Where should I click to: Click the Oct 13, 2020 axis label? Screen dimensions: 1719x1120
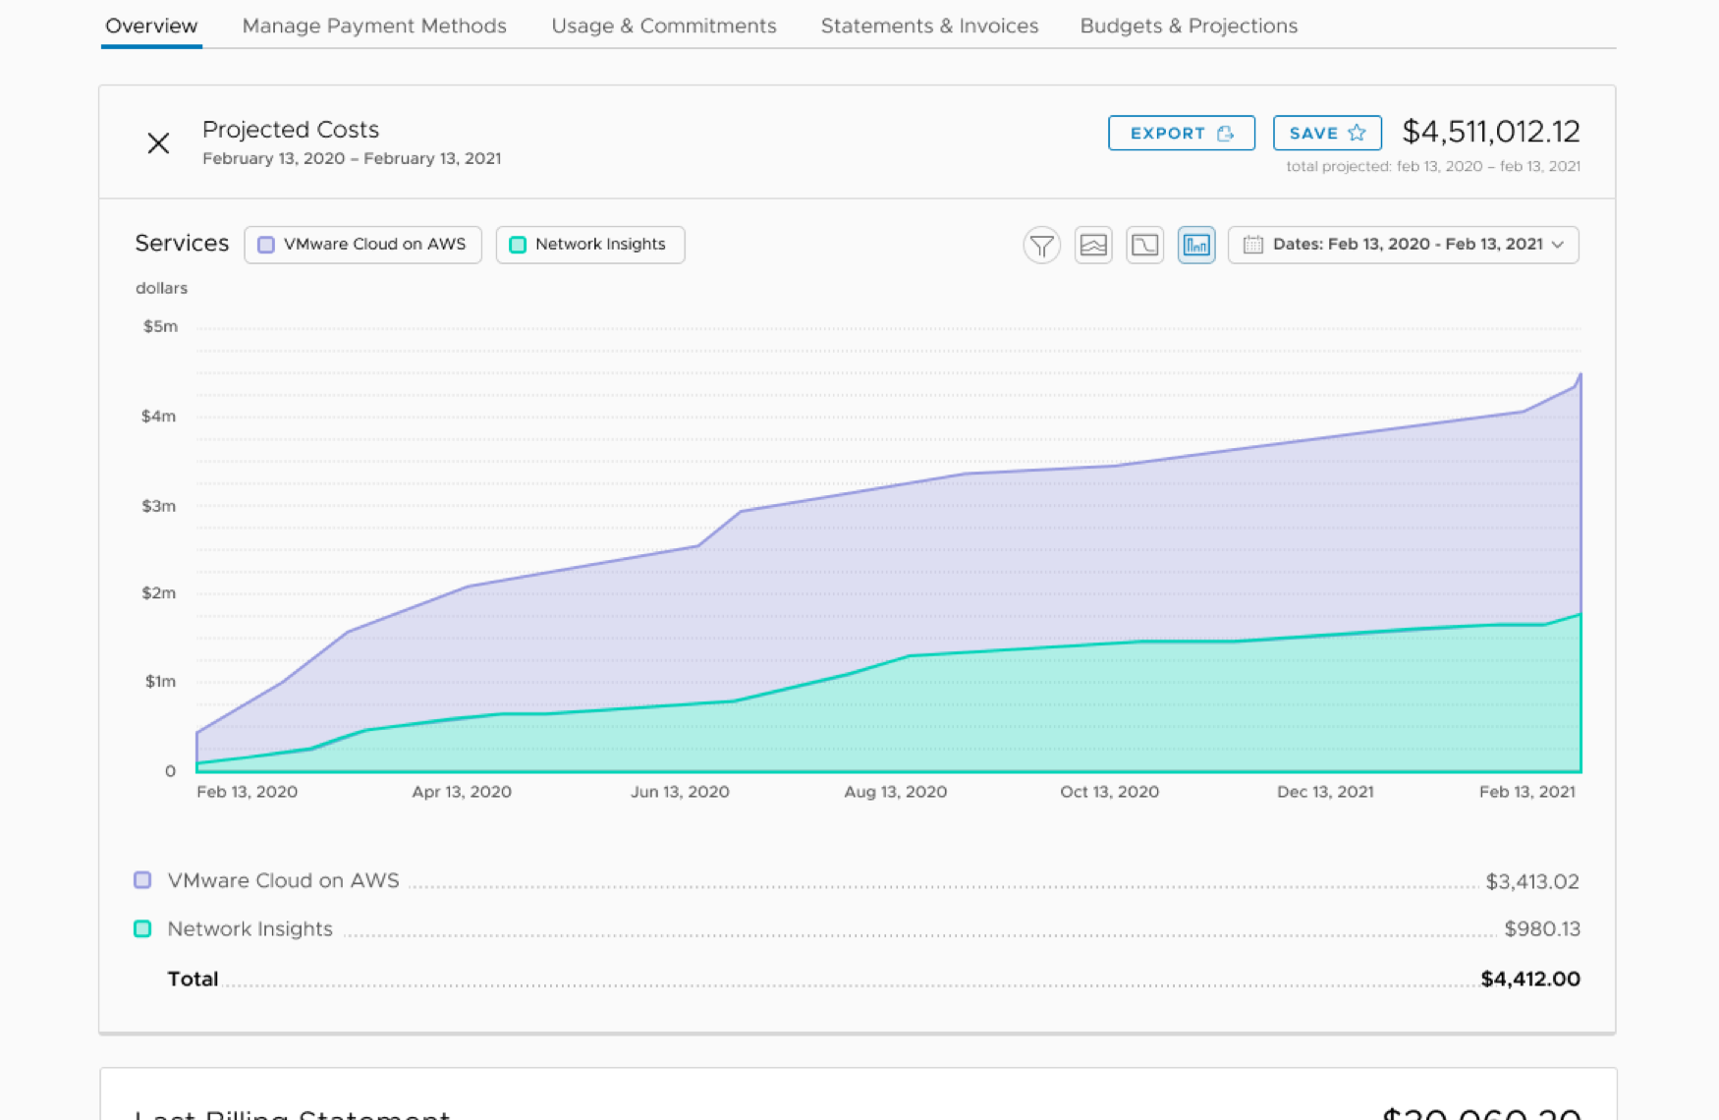pos(1110,792)
